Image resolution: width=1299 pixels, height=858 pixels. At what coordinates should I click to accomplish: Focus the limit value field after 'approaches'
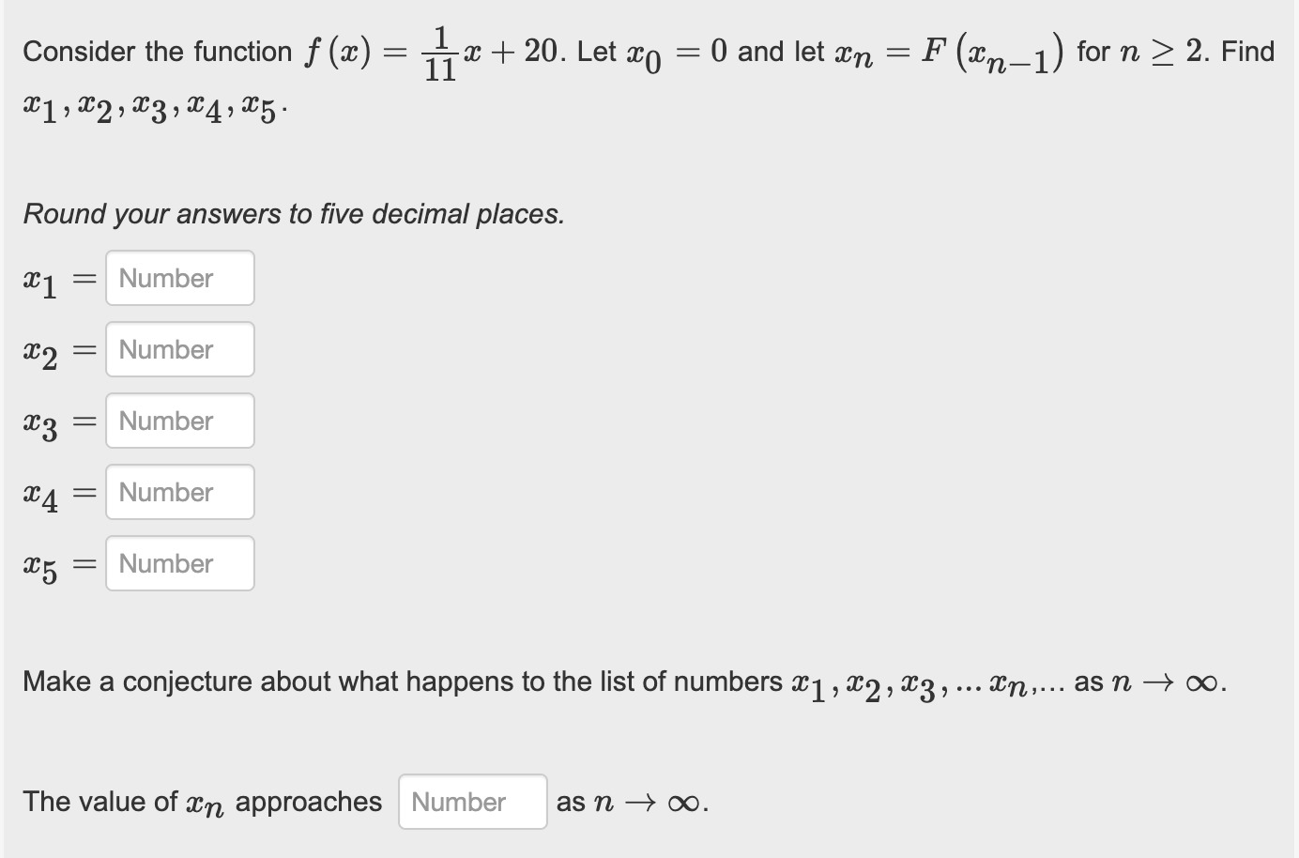point(473,802)
